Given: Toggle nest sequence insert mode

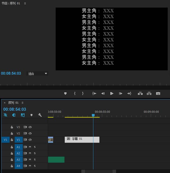Looking at the screenshot, I should coord(5,115).
